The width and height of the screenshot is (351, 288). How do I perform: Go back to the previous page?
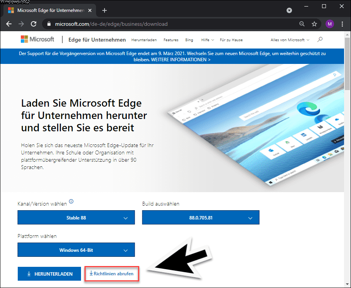pyautogui.click(x=9, y=24)
